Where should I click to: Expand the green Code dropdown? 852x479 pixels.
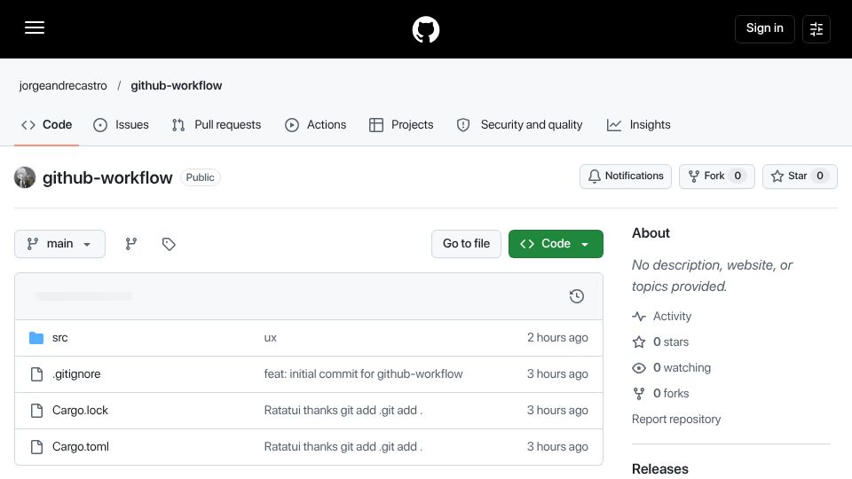[556, 244]
